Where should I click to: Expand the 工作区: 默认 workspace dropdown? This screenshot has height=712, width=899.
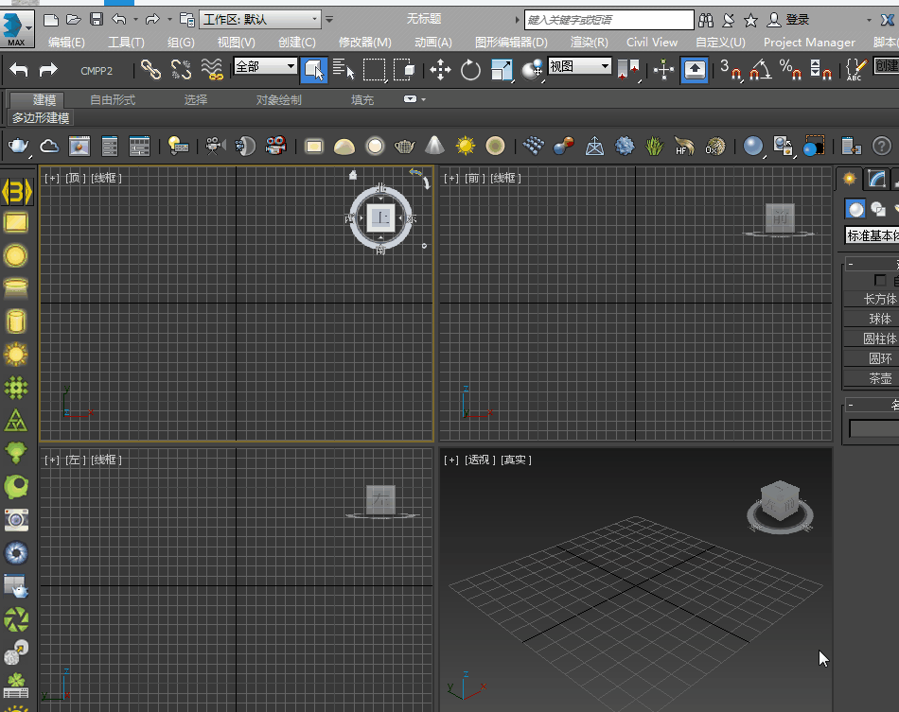point(261,19)
